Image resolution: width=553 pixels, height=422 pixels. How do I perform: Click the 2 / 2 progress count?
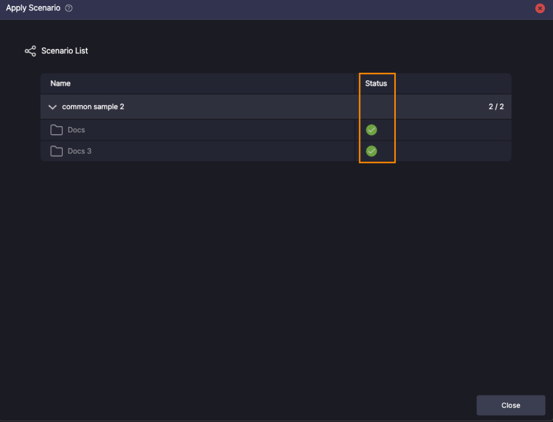(x=496, y=107)
